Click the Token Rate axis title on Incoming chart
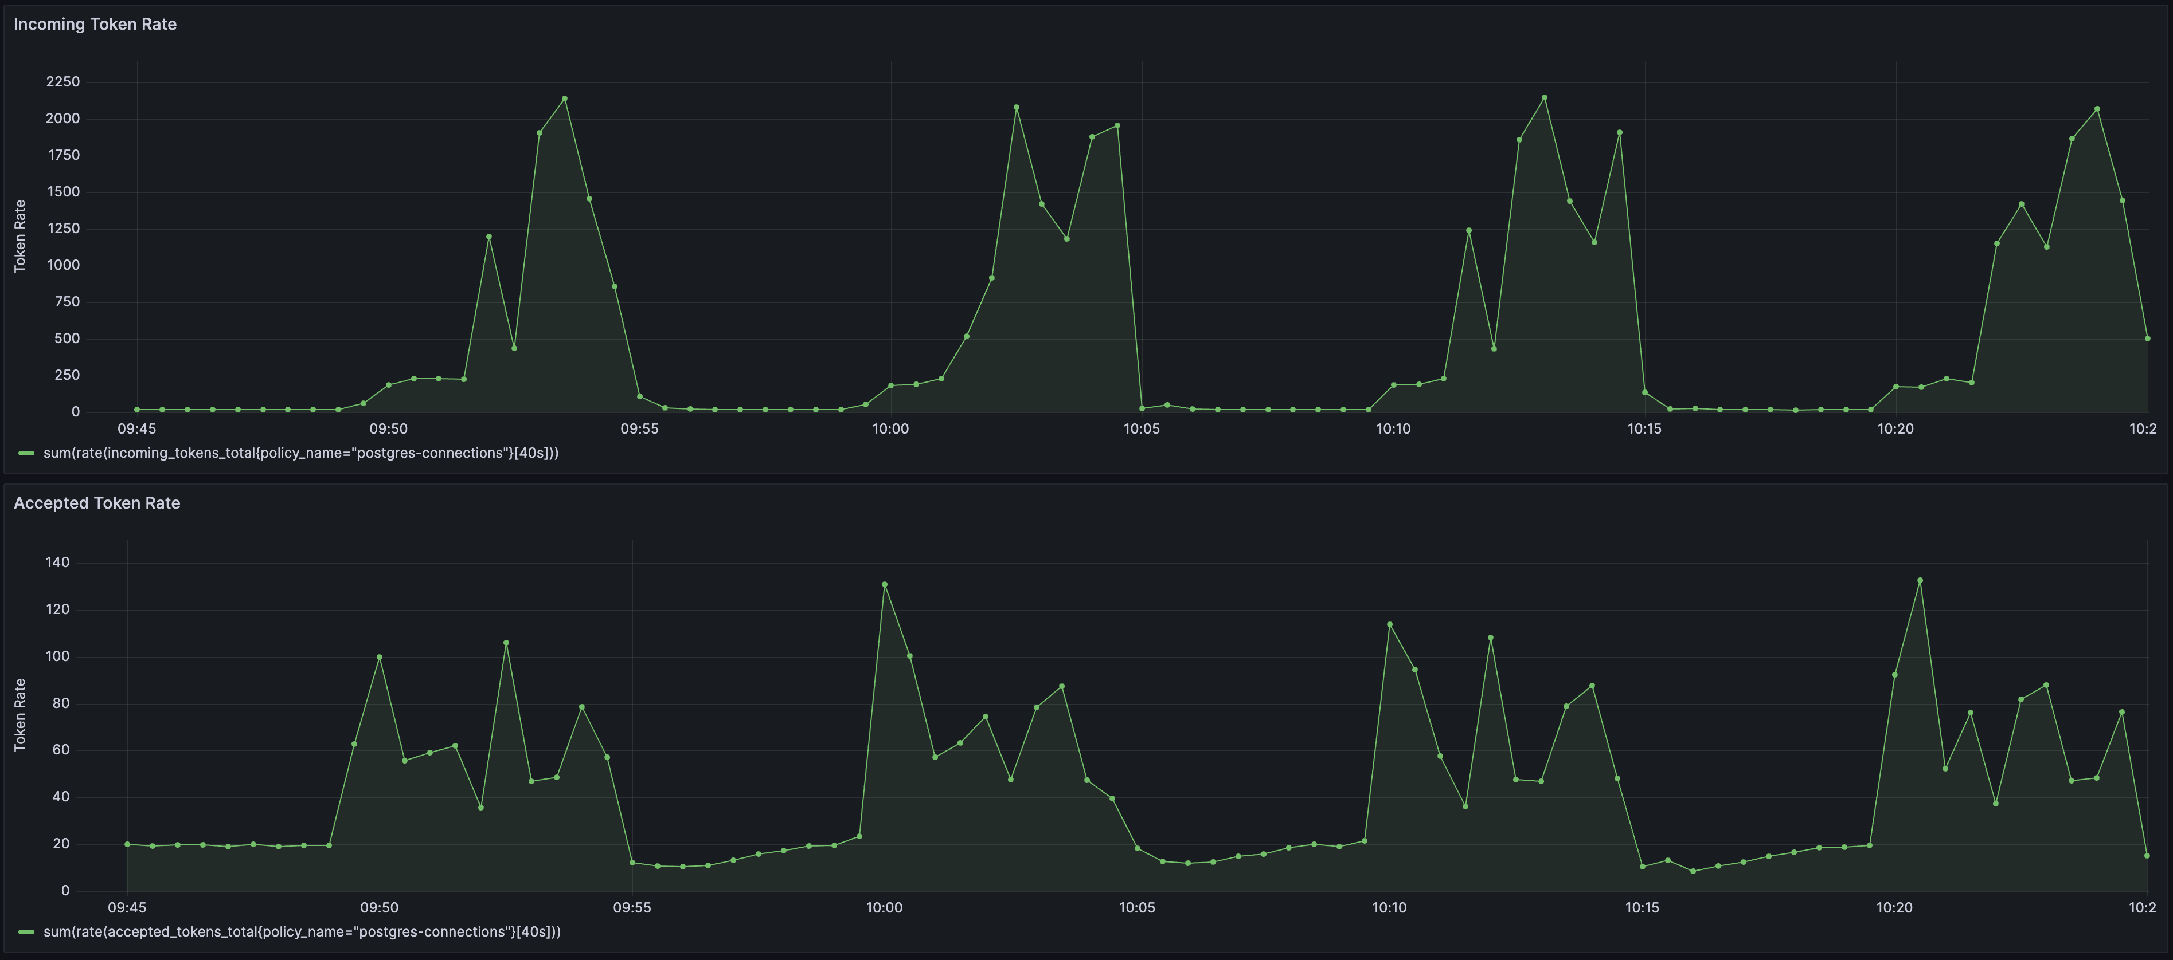This screenshot has width=2173, height=960. [20, 237]
